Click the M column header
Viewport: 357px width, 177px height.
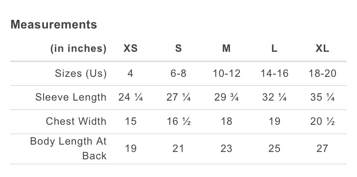(226, 49)
